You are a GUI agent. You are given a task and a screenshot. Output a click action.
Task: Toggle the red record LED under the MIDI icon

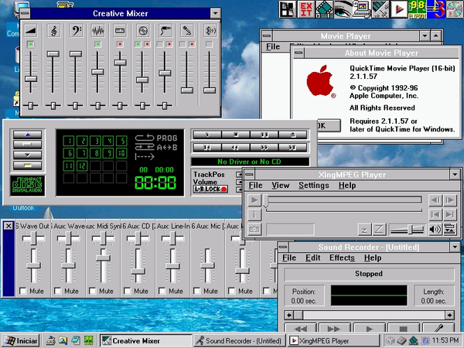[x=120, y=44]
